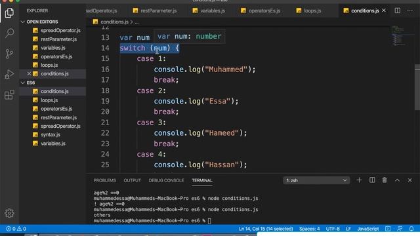Open the Output panel tab
The width and height of the screenshot is (420, 236).
[x=133, y=180]
